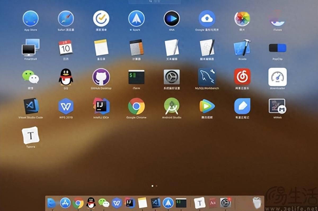Open MySQLWorkbench app
The height and width of the screenshot is (211, 318).
207,77
